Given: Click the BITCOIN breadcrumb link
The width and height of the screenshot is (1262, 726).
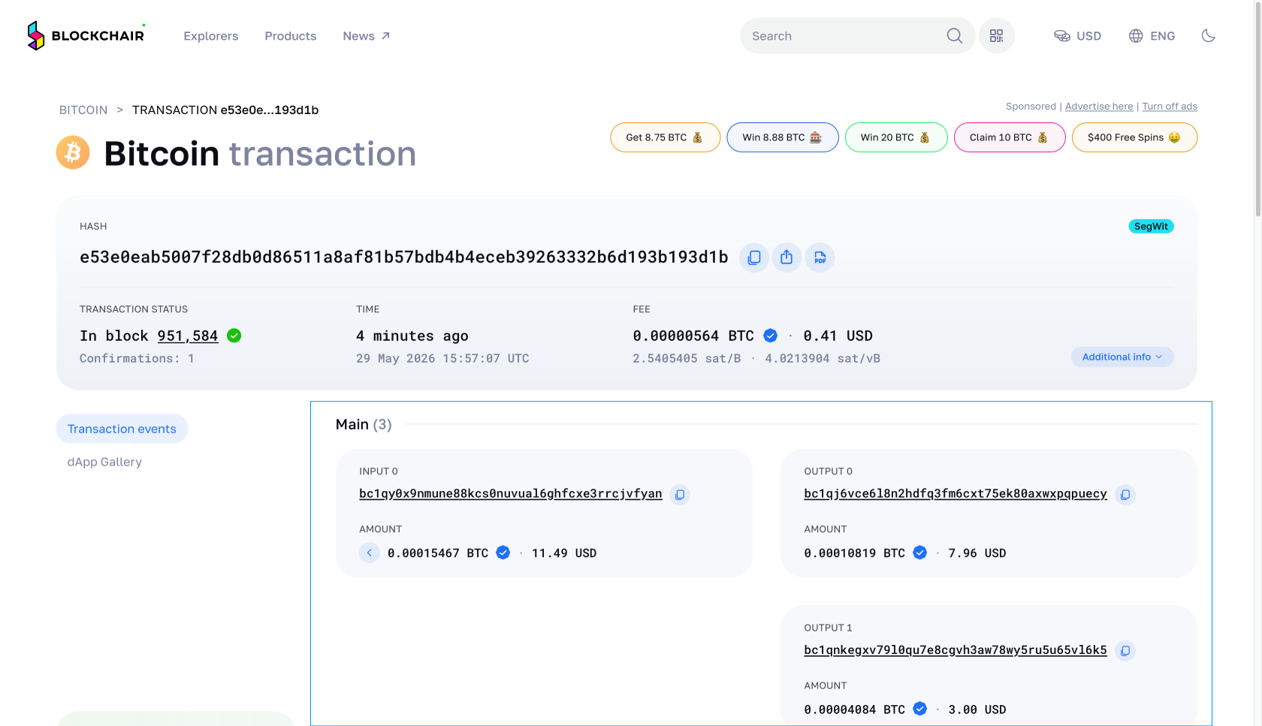Looking at the screenshot, I should click(83, 110).
